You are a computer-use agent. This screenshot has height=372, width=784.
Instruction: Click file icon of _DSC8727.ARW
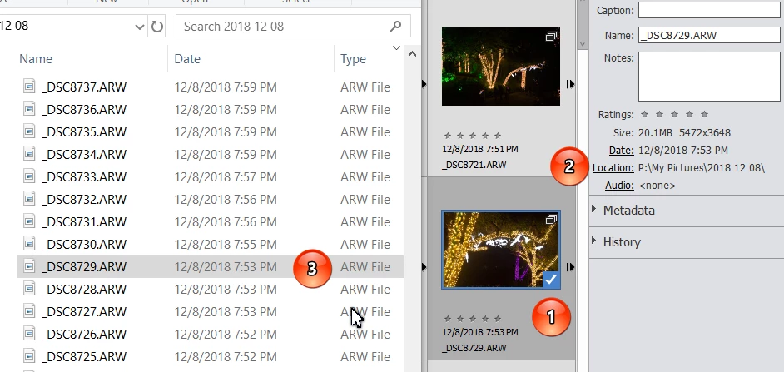pyautogui.click(x=29, y=311)
